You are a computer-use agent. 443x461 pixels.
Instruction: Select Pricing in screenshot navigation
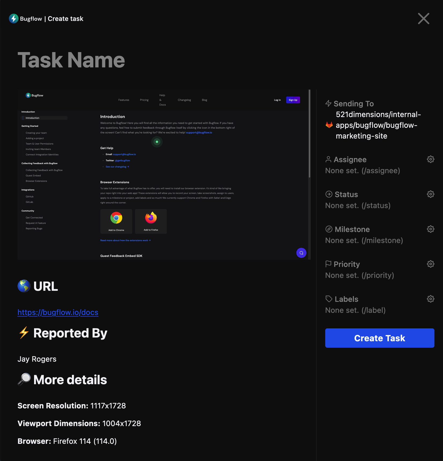(144, 100)
